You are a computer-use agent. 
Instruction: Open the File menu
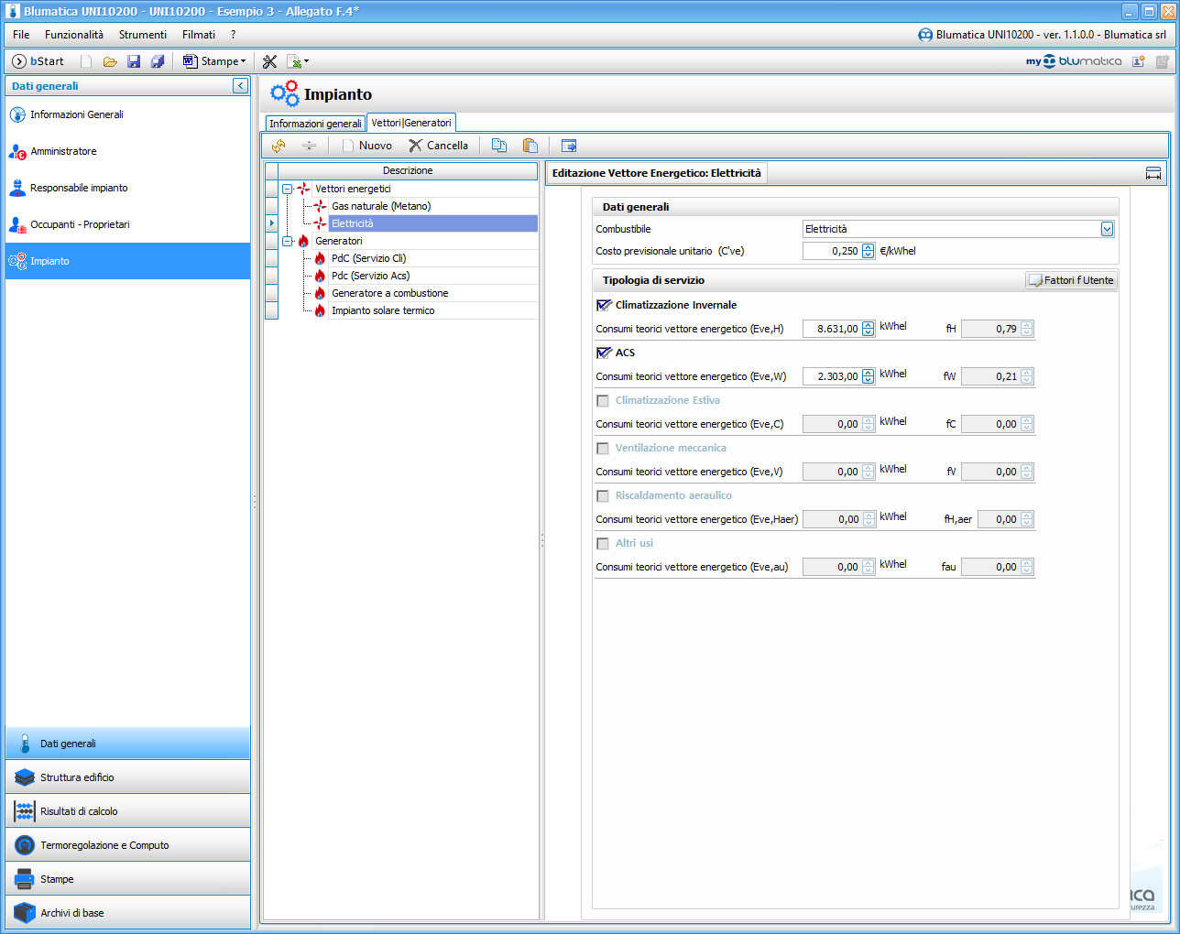[x=21, y=35]
